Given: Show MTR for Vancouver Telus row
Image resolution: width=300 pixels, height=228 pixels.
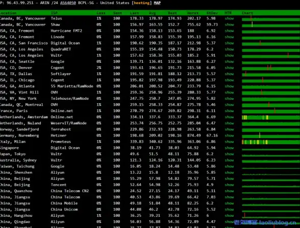Looking at the screenshot, I should pyautogui.click(x=229, y=18).
